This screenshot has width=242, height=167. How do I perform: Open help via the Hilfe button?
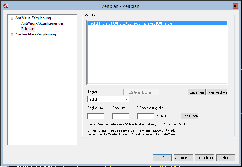226,158
